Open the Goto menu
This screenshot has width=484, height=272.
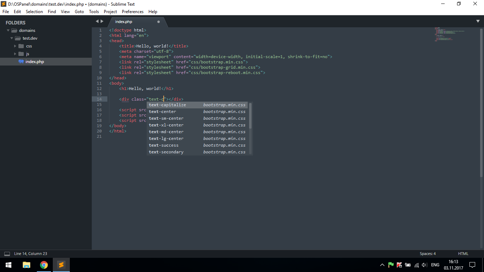click(79, 12)
